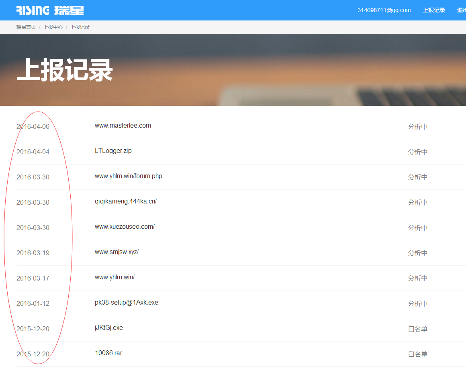Select the 10086.rar entry
The height and width of the screenshot is (368, 466).
tap(108, 353)
